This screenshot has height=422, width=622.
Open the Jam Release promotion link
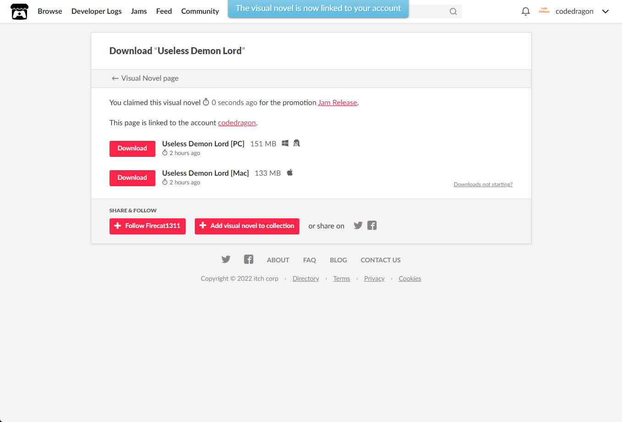(337, 103)
